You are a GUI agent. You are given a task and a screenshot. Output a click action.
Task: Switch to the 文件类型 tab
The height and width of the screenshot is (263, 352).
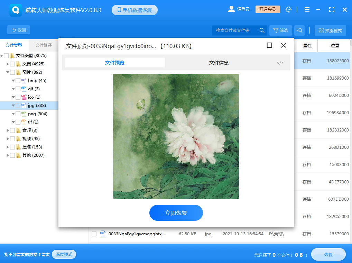coord(14,45)
